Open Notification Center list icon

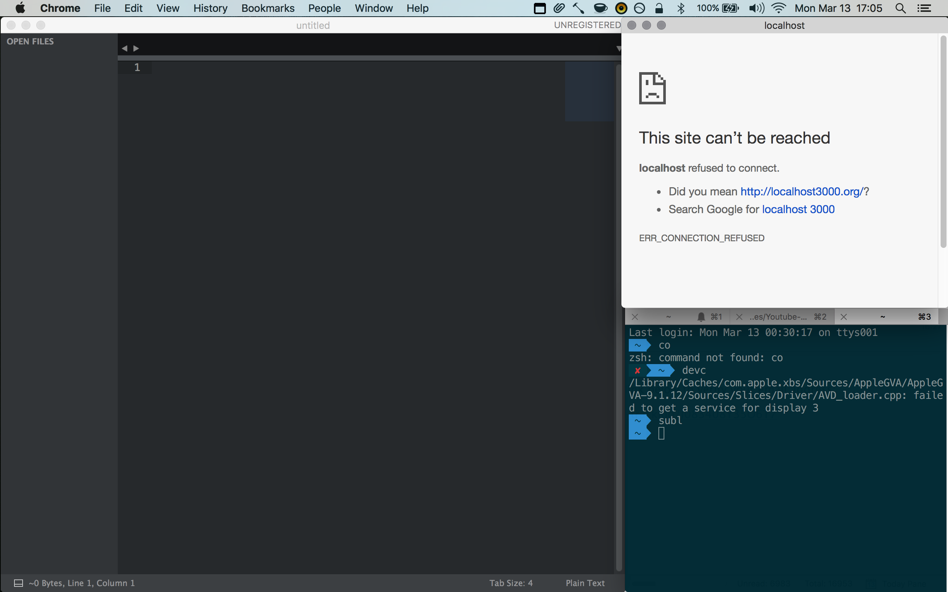[x=925, y=8]
